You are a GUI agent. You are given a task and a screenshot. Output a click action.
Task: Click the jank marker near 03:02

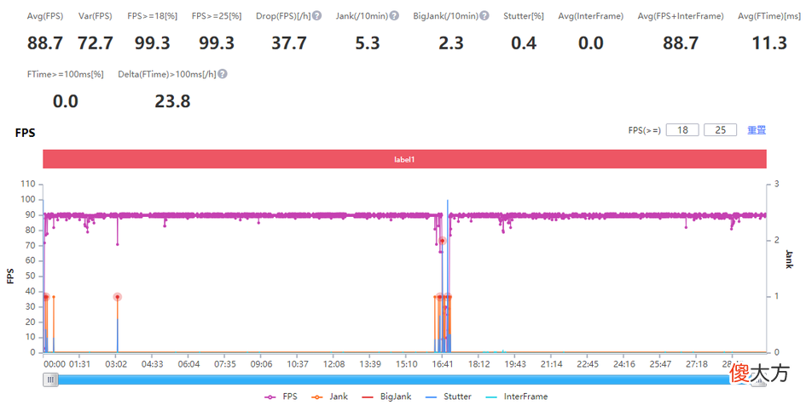point(117,297)
